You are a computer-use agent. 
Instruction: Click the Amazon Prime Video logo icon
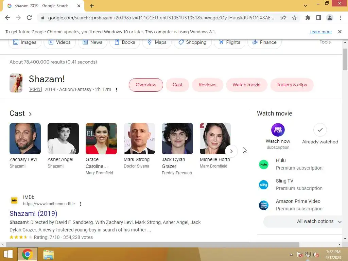coord(264,205)
